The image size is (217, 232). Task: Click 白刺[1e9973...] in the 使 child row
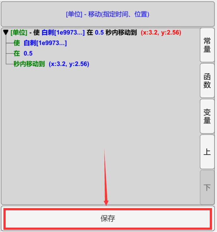(x=45, y=43)
